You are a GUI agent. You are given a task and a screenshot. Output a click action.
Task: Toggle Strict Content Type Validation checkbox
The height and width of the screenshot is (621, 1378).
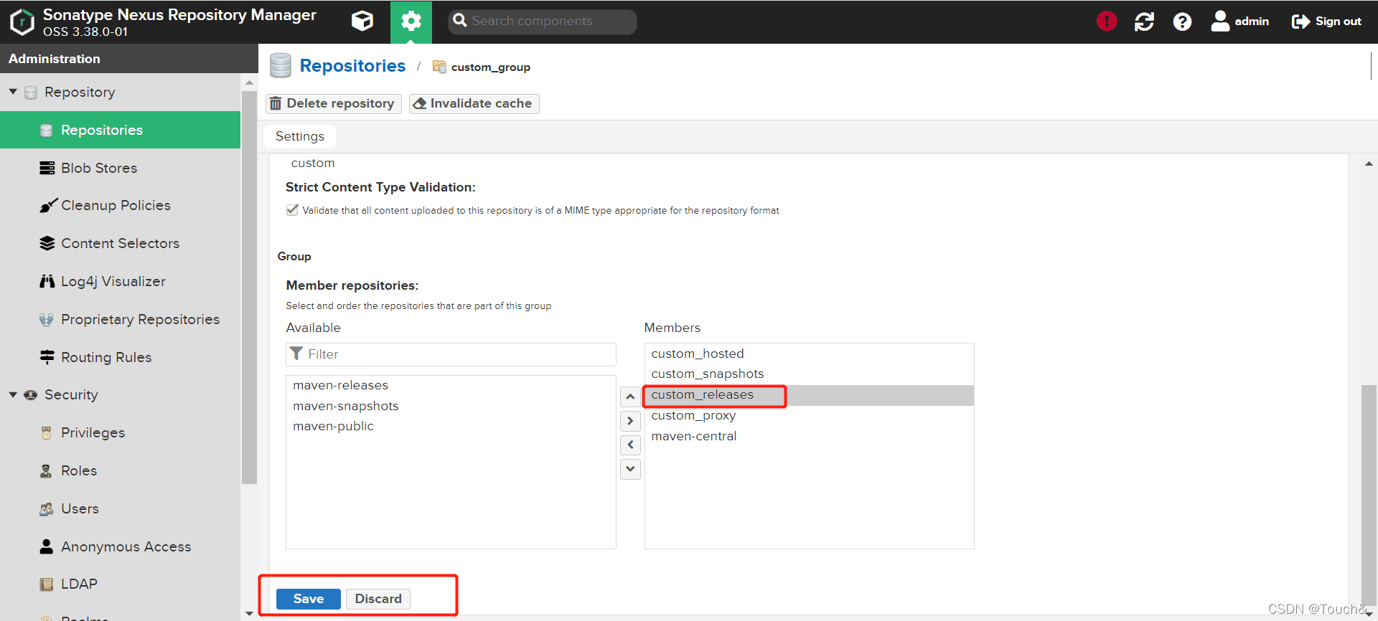292,210
